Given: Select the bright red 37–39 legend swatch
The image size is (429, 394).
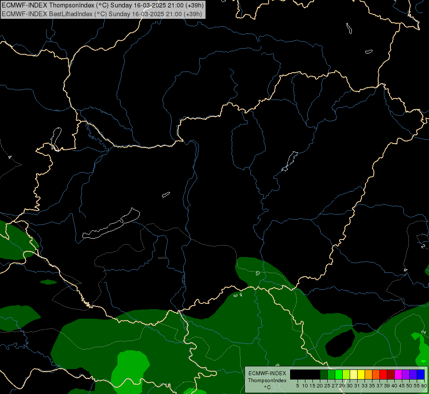Looking at the screenshot, I should (383, 374).
